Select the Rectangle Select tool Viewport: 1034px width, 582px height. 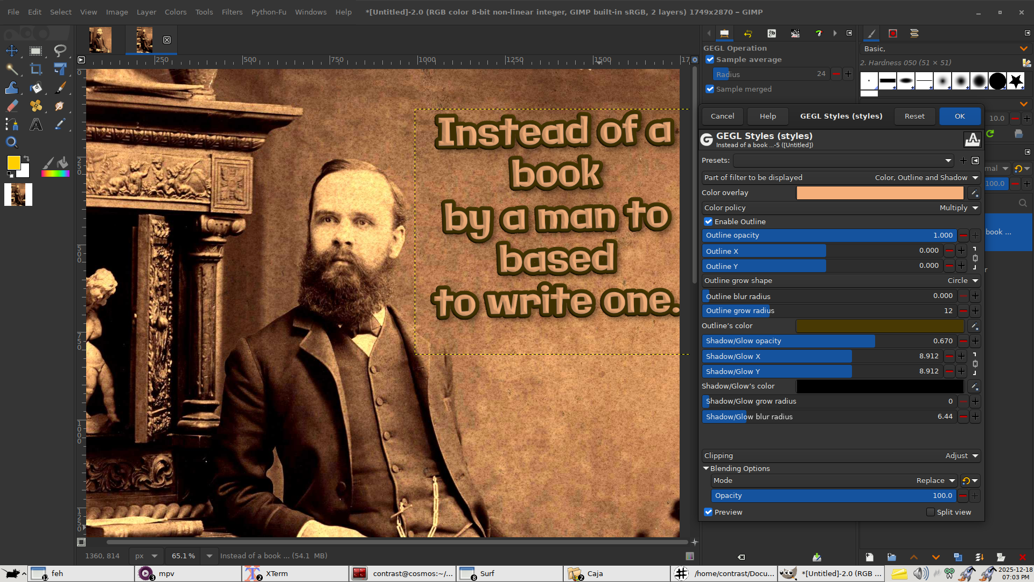click(x=36, y=51)
